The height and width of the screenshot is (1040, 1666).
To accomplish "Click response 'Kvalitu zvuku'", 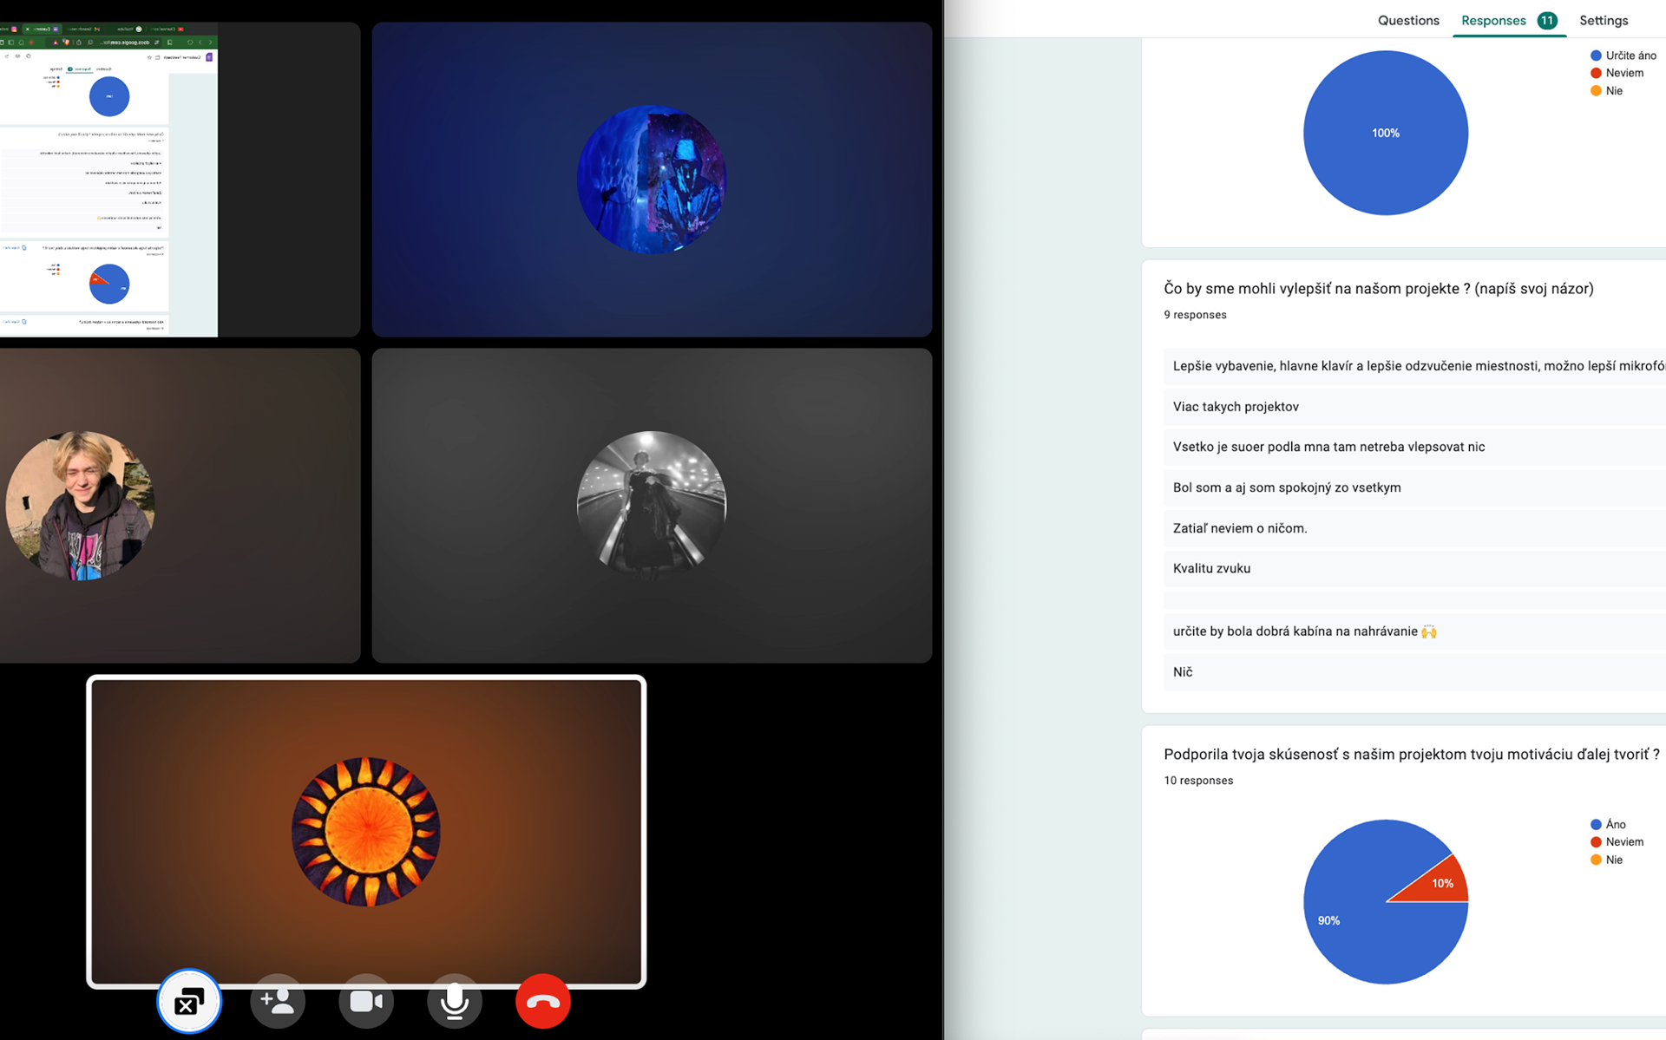I will (x=1414, y=568).
